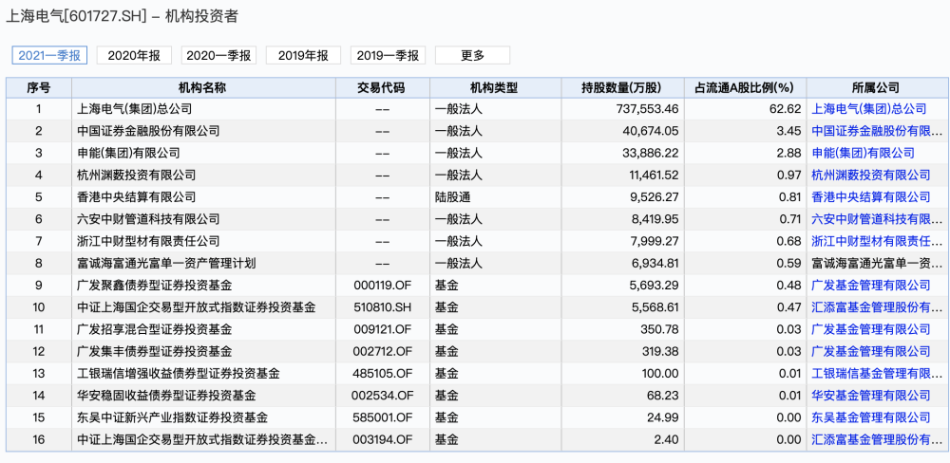
Task: Click 富诚海富通光富单一资 in 所属公司 column
Action: pyautogui.click(x=877, y=263)
